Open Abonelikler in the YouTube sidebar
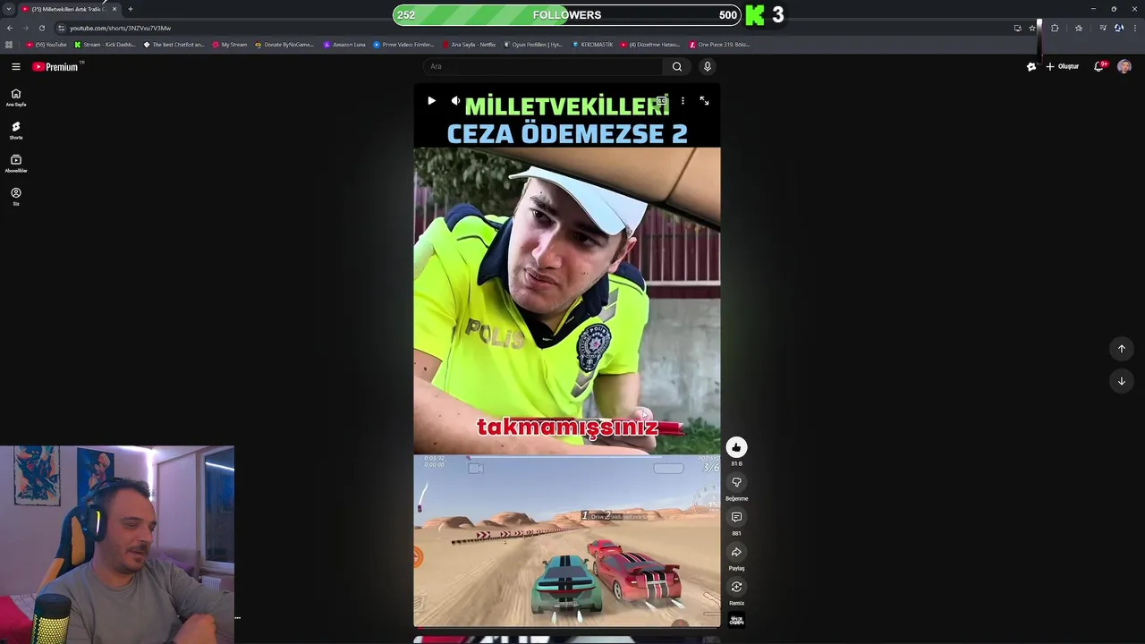Screen dimensions: 1145x644 [16, 164]
